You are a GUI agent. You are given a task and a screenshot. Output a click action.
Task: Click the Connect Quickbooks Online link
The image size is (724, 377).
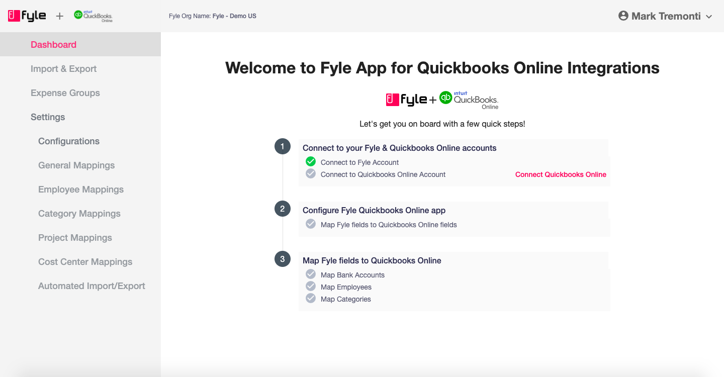pos(561,174)
